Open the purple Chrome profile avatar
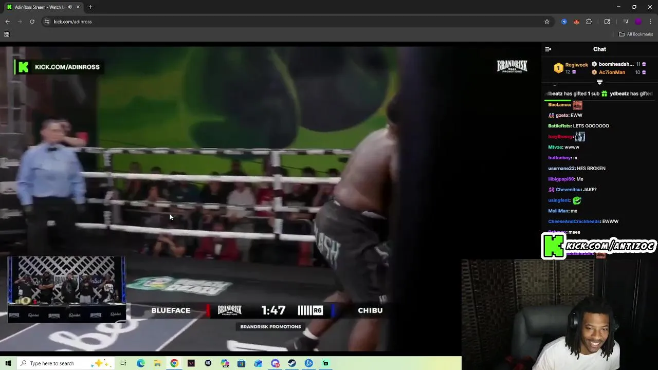Image resolution: width=658 pixels, height=370 pixels. (638, 22)
